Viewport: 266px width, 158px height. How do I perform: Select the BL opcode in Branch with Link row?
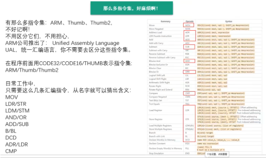coord(186,136)
